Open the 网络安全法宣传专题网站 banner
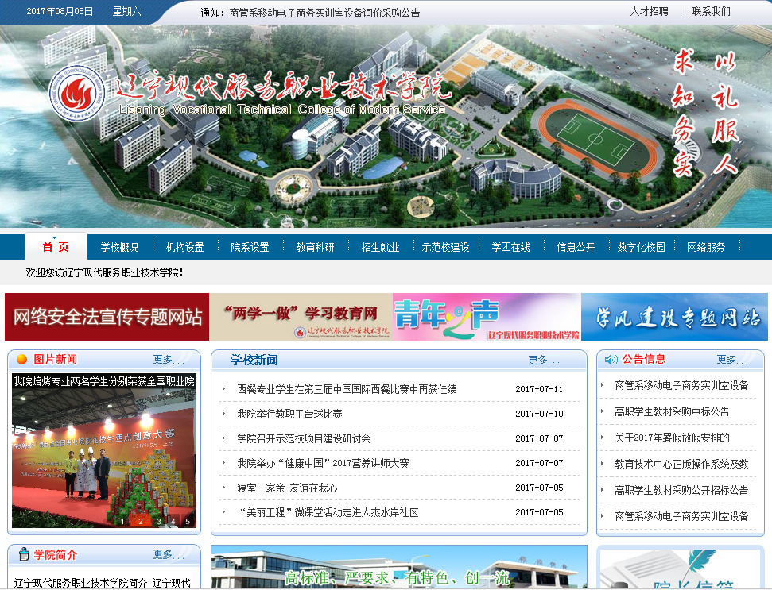Screen dimensions: 772x590 click(107, 317)
